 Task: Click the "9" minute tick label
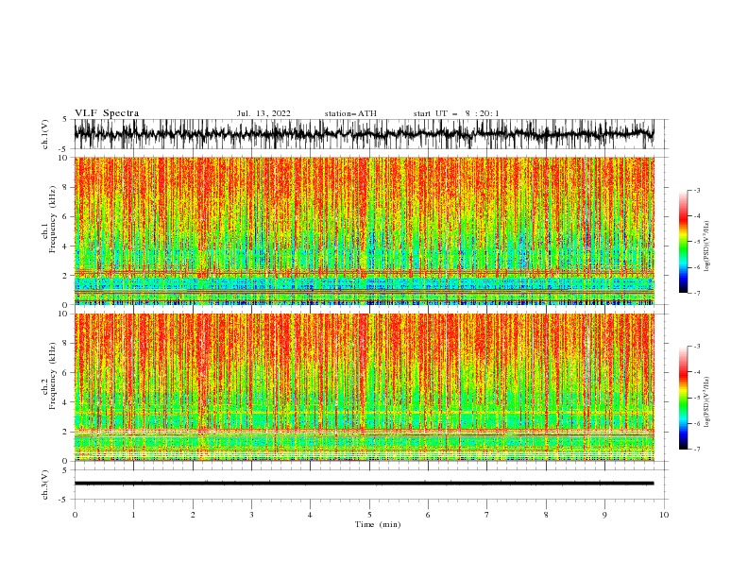[604, 515]
